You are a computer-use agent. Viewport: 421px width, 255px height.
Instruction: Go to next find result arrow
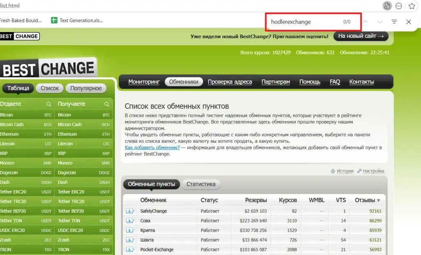click(379, 22)
